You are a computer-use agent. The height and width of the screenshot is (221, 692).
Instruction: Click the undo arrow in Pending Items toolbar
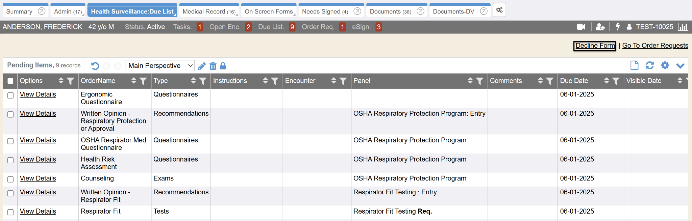coord(95,66)
